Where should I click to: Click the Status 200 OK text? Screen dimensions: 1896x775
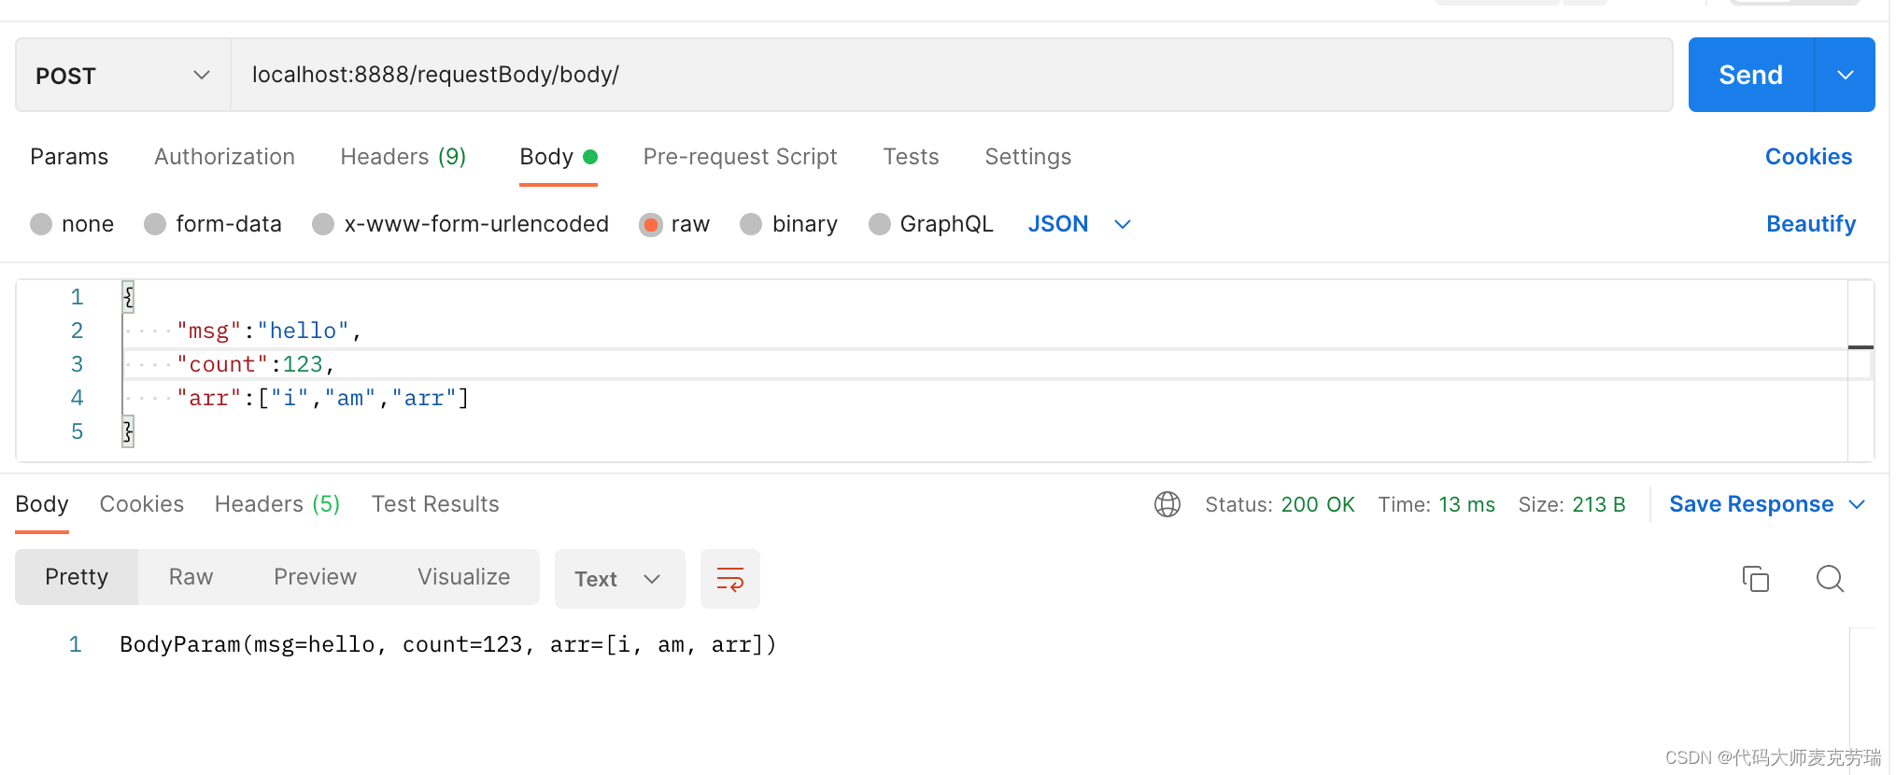coord(1280,504)
